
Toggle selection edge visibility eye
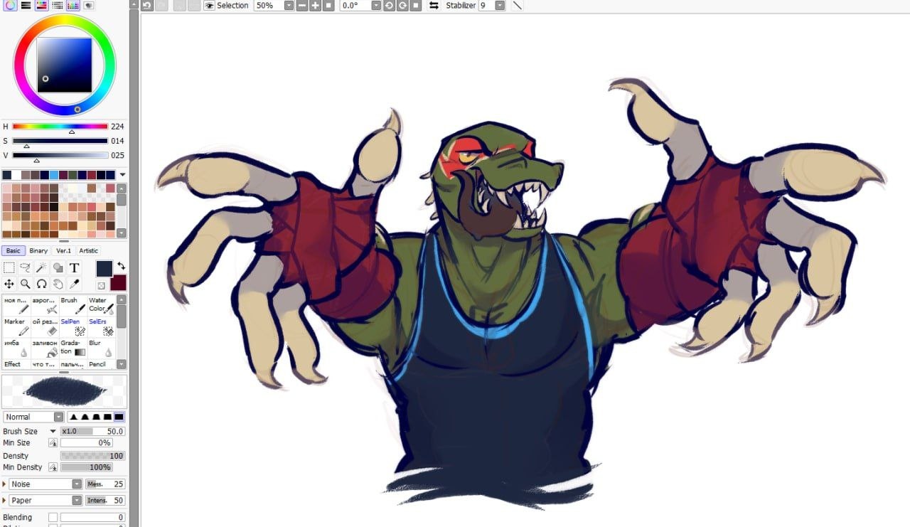pyautogui.click(x=210, y=5)
